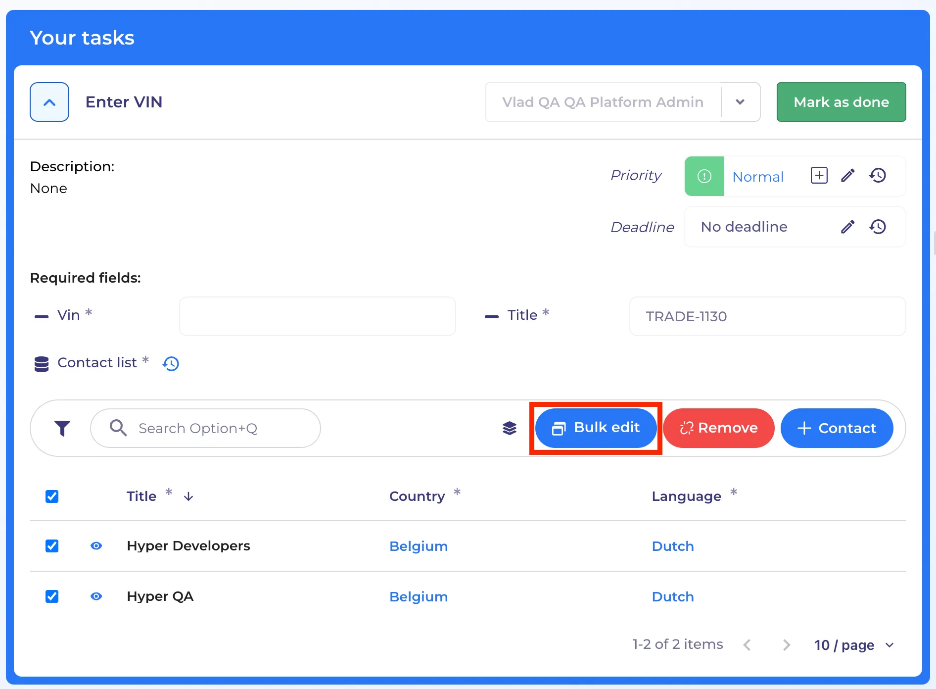Viewport: 936px width, 689px height.
Task: Click the plus box icon beside Normal priority
Action: point(819,175)
